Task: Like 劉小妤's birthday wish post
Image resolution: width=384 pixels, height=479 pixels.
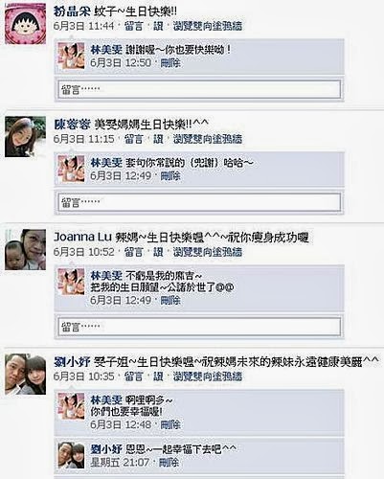Action: 158,376
